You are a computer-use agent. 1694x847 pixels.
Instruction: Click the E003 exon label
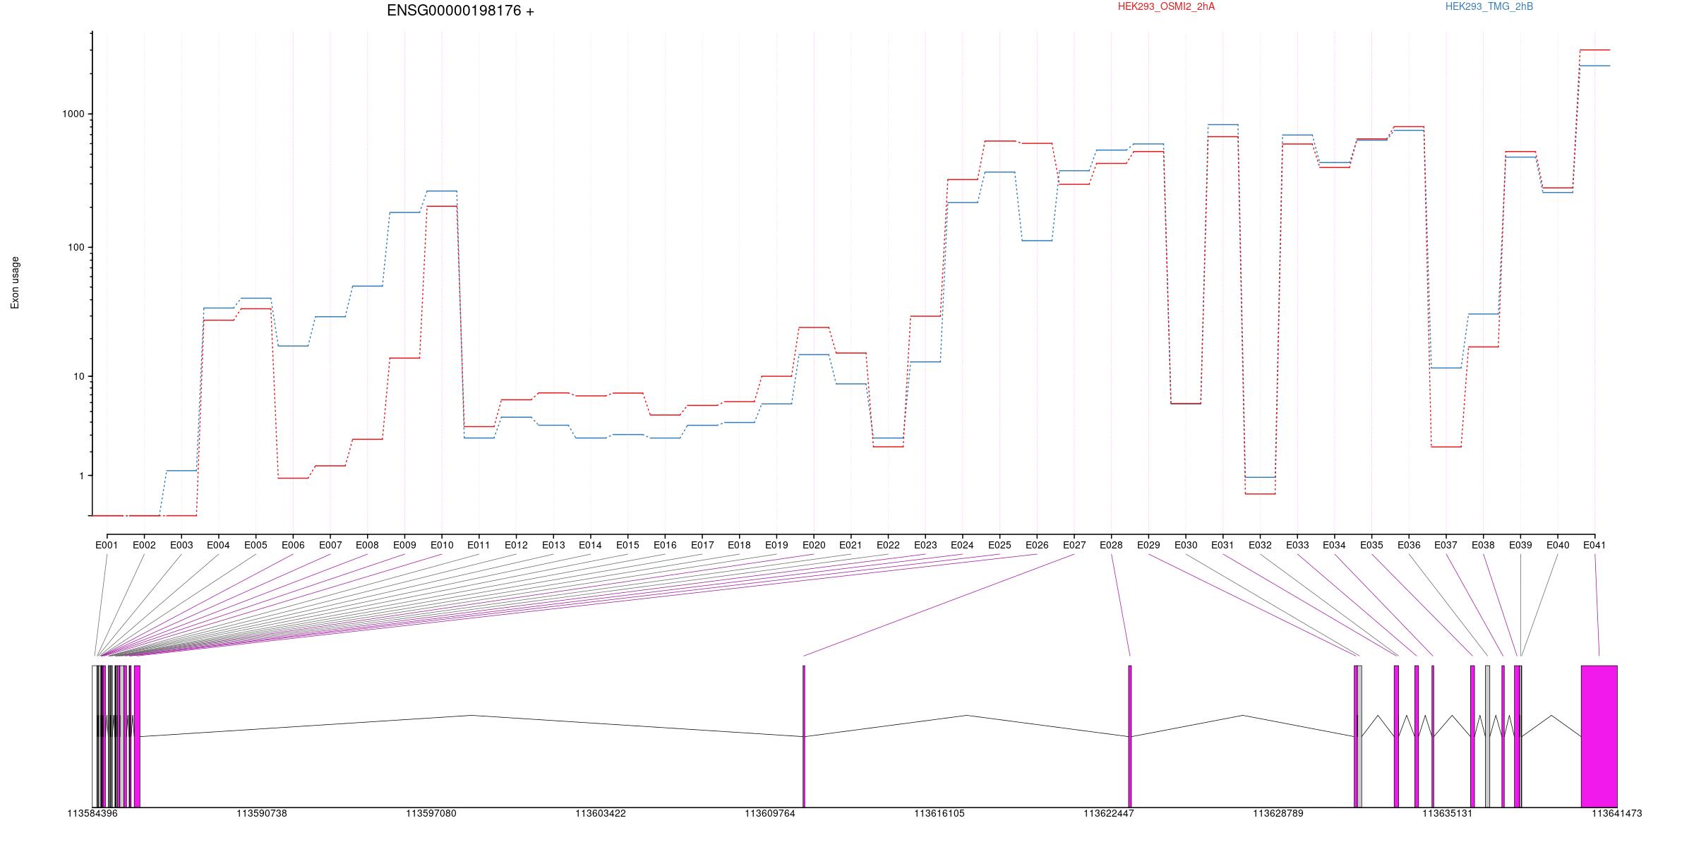tap(181, 545)
